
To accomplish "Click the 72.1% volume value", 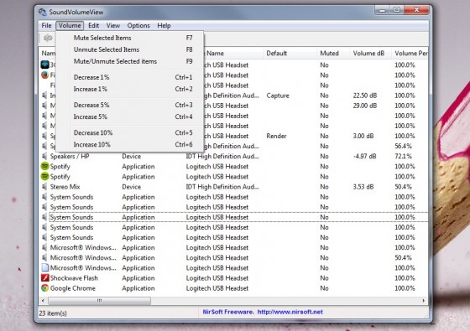I will tap(403, 156).
